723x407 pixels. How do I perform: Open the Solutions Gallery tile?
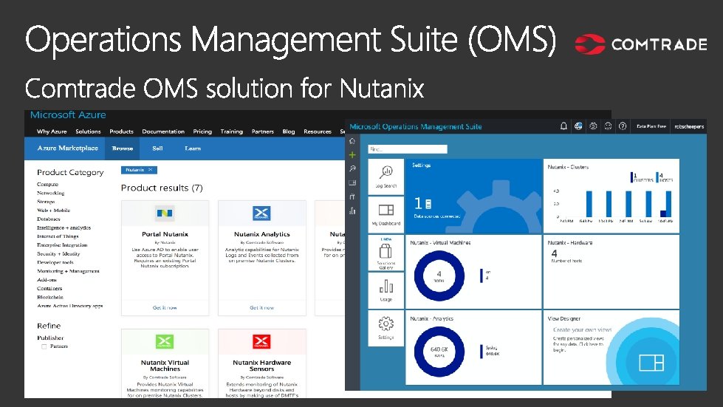click(386, 253)
